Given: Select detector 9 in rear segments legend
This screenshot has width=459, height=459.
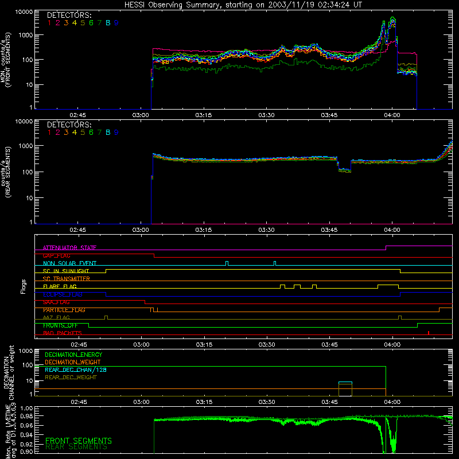Looking at the screenshot, I should pyautogui.click(x=116, y=133).
